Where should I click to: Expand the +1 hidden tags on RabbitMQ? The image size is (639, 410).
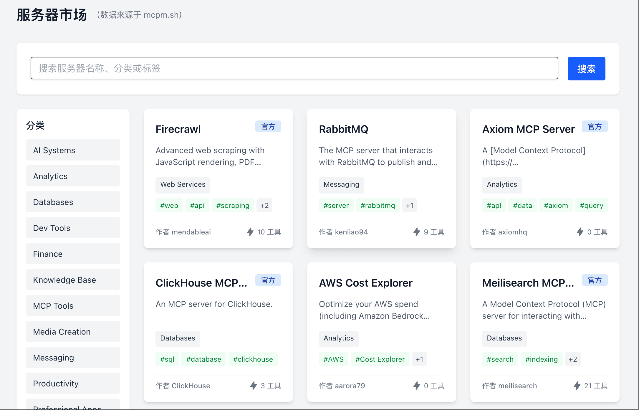(x=409, y=206)
